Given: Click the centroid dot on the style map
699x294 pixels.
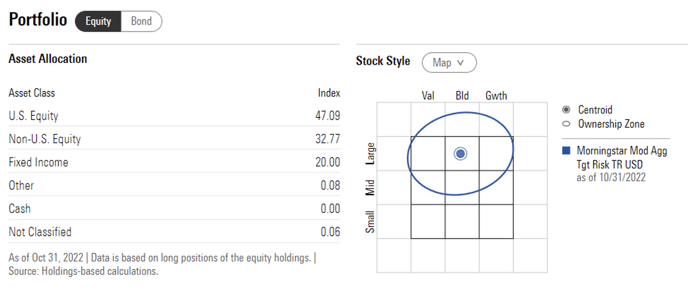Looking at the screenshot, I should click(x=460, y=153).
